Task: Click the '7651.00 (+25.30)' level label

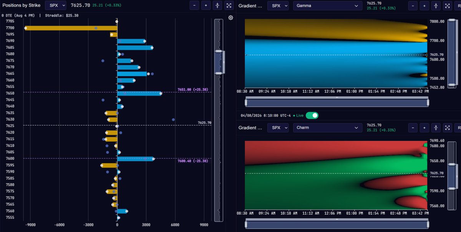Action: (x=192, y=90)
